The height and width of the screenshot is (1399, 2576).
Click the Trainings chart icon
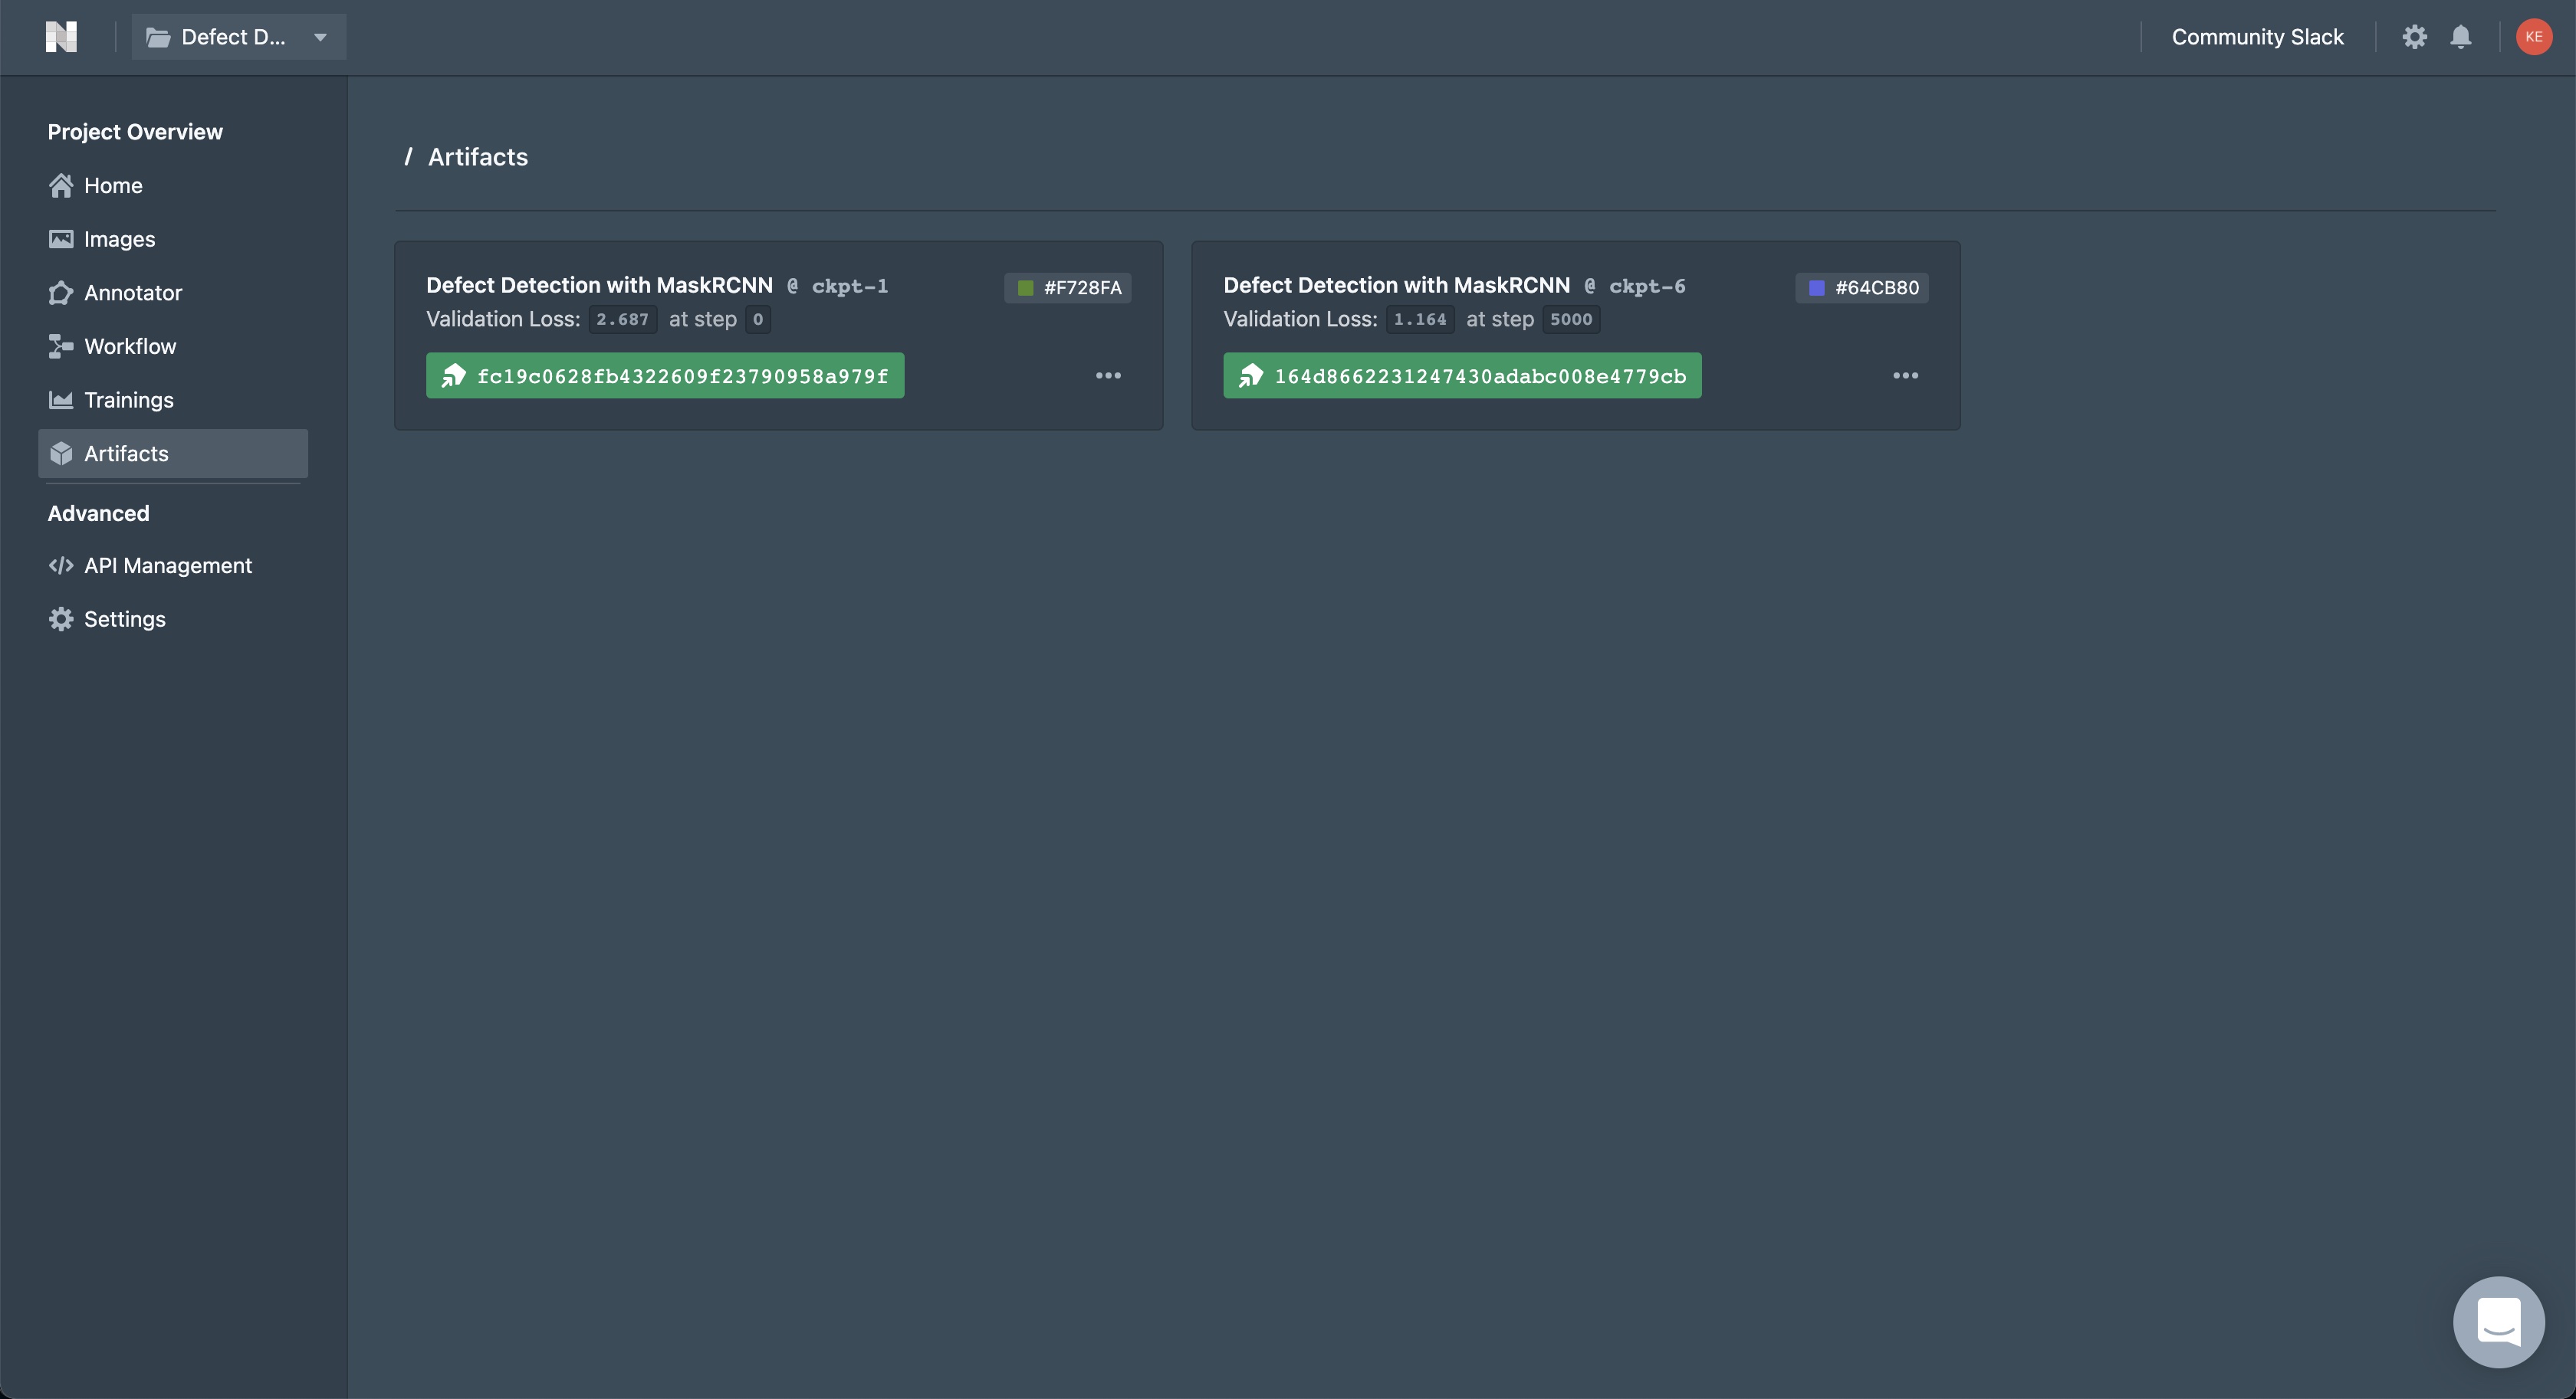pos(61,400)
